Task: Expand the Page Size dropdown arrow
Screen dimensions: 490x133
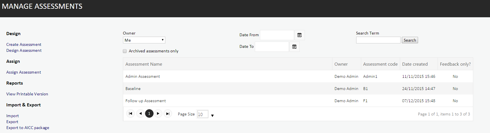Action: [212, 115]
